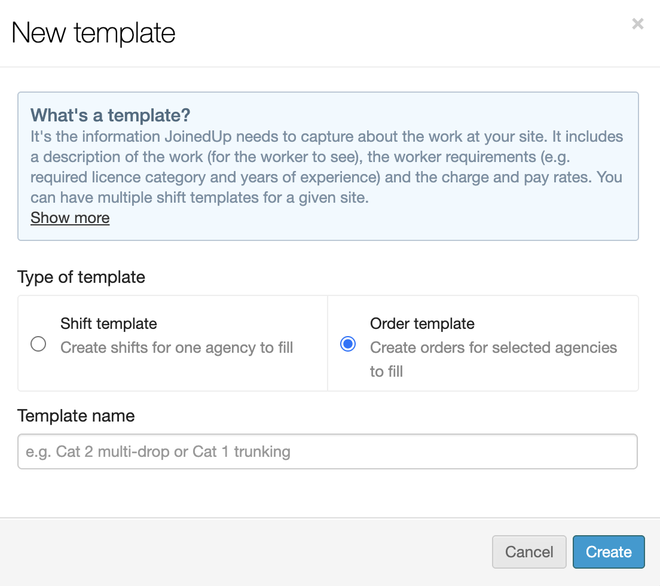
Task: Click the "What's a template?" heading
Action: coord(110,115)
